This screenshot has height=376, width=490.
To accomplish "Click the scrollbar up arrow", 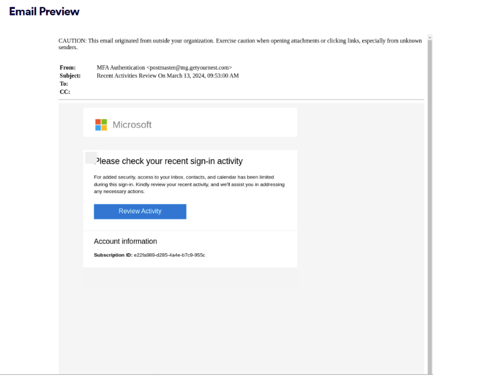I will tap(430, 37).
